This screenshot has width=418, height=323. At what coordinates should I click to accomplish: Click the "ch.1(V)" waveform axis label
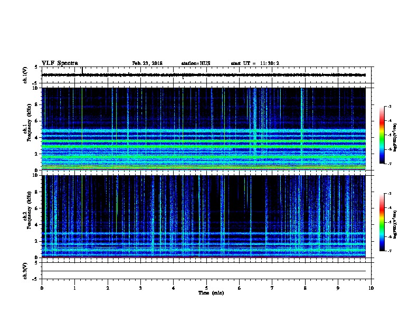(x=25, y=75)
